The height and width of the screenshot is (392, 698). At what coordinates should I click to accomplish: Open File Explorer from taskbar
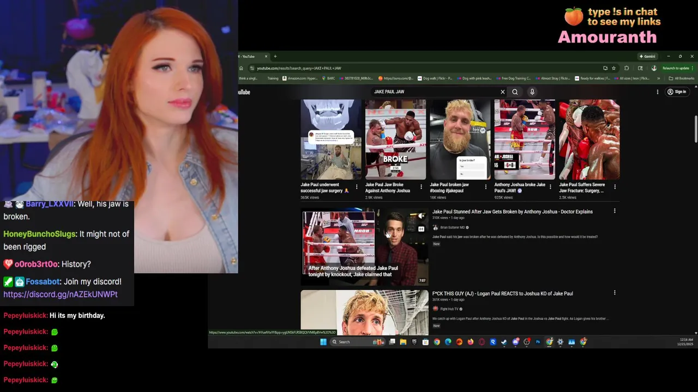click(403, 342)
